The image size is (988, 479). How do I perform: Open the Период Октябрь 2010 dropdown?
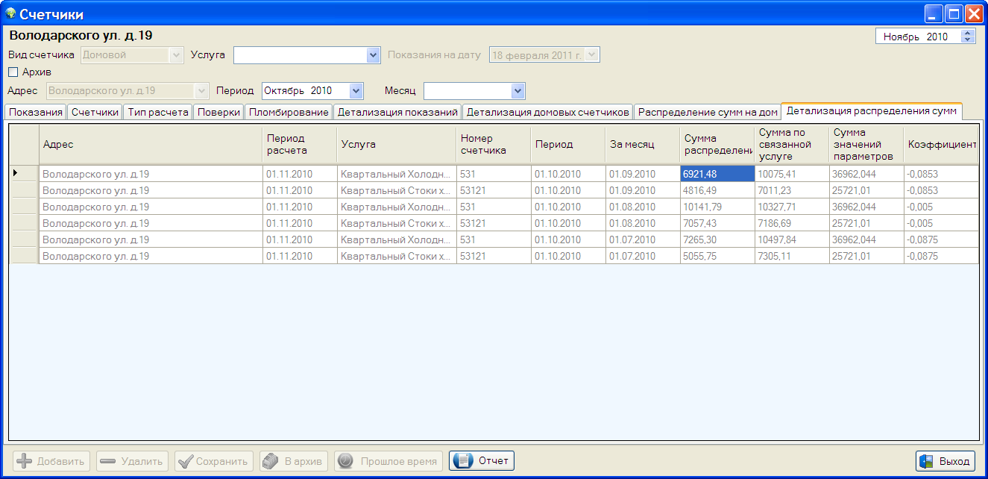point(356,91)
